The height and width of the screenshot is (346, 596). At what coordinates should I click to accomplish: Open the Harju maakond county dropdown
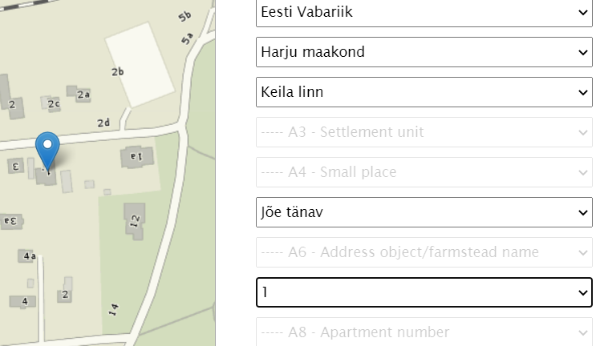(x=424, y=52)
